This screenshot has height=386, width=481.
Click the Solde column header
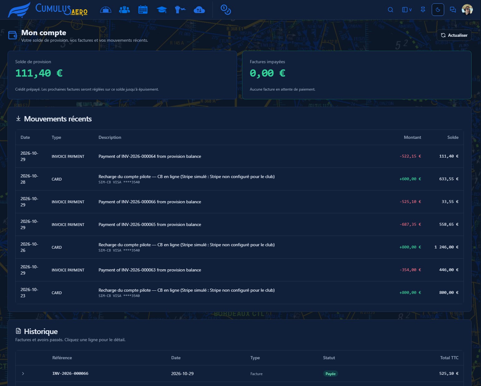point(453,137)
